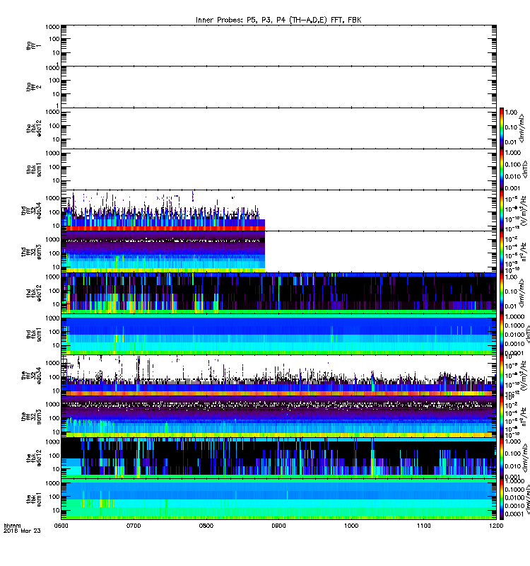The image size is (530, 566).
Task: Click the '1000' y-axis tick of the fbk scm1 panel
Action: [x=52, y=483]
